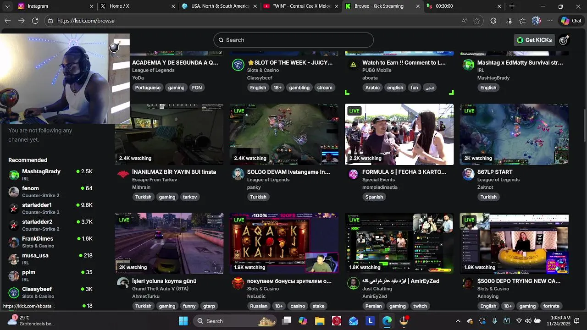Click the Get KICKs button
587x330 pixels.
click(x=534, y=40)
